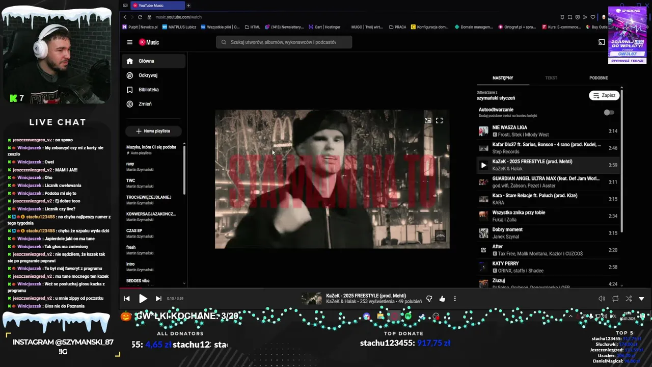Screen dimensions: 652x367
Task: Select queue item Kara - Stare Relacje
Action: click(549, 199)
